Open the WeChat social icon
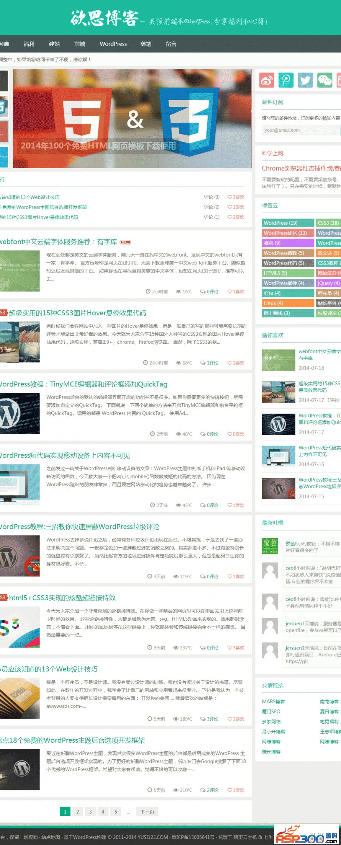341x845 pixels. tap(325, 80)
